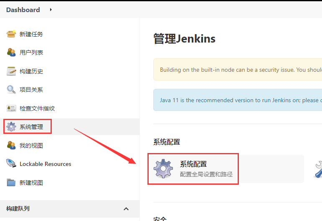Click the 用户列表 people icon
The width and height of the screenshot is (322, 221).
tap(11, 53)
